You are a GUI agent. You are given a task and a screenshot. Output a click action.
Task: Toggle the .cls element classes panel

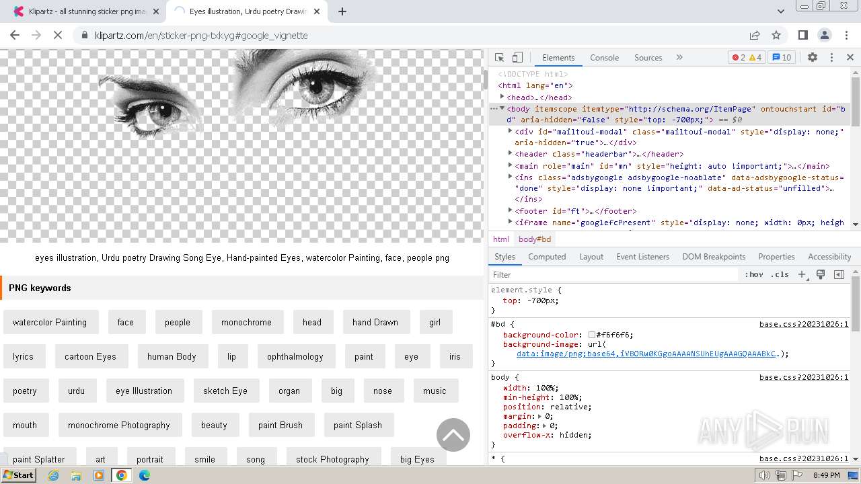click(x=780, y=274)
